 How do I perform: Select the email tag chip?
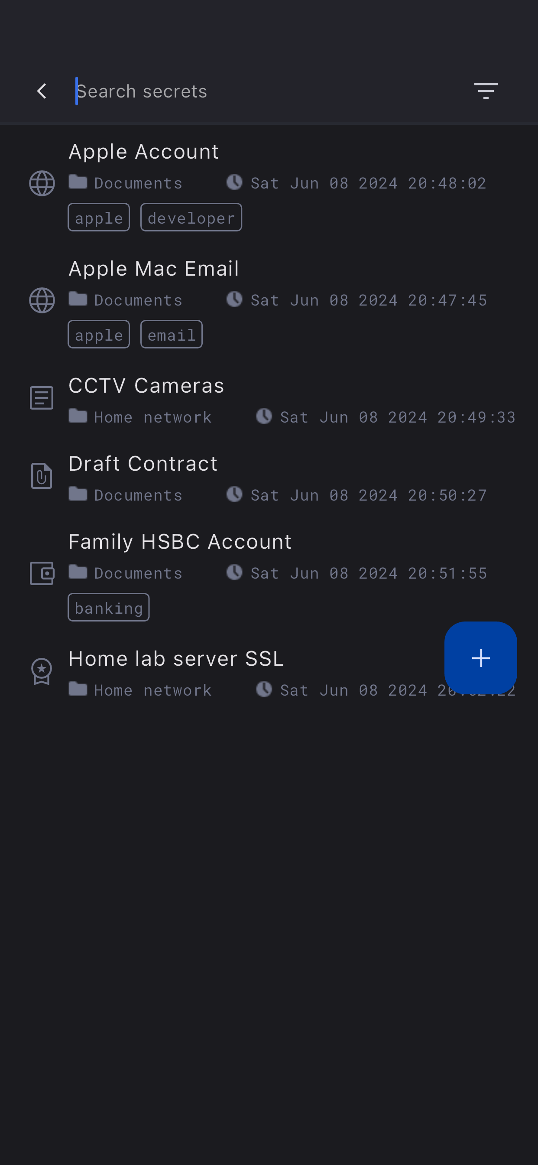(172, 335)
